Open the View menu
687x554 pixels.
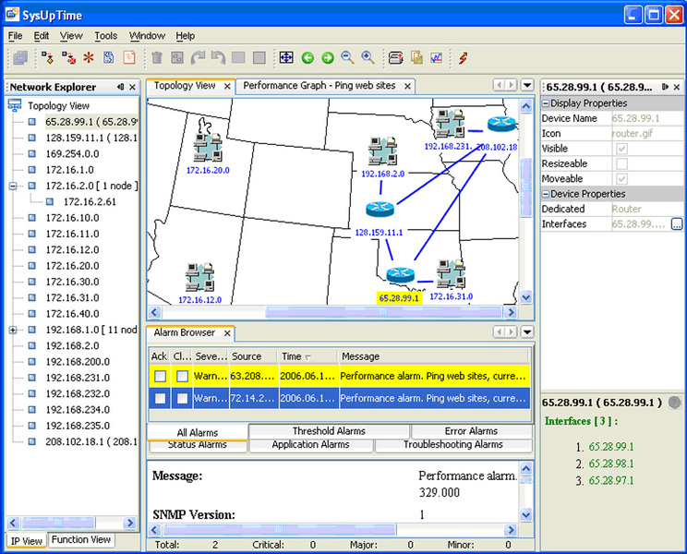click(x=71, y=36)
